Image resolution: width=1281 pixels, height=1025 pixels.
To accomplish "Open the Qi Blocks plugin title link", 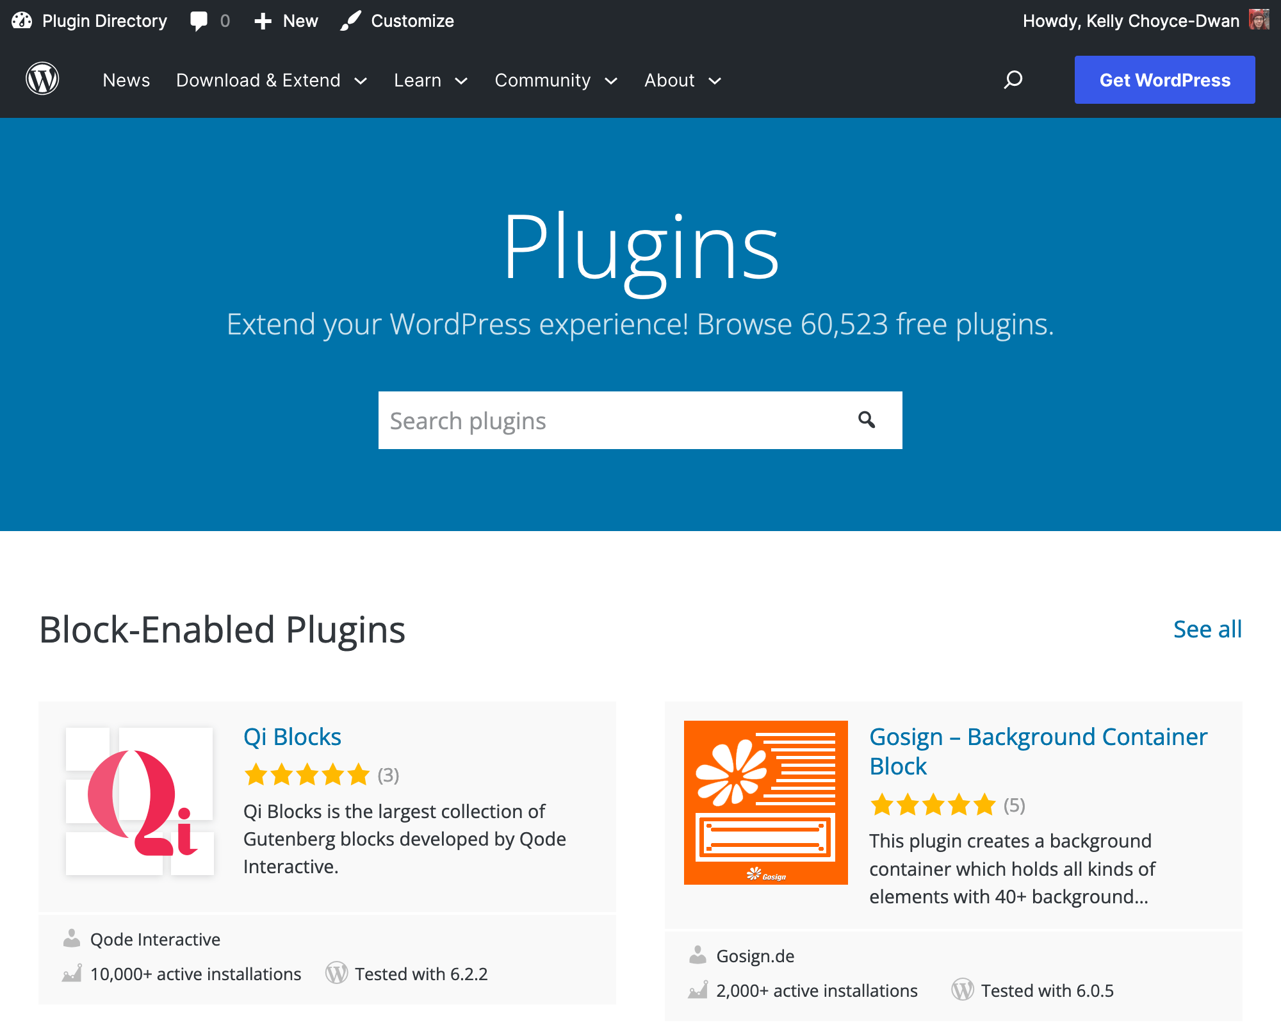I will click(x=292, y=737).
